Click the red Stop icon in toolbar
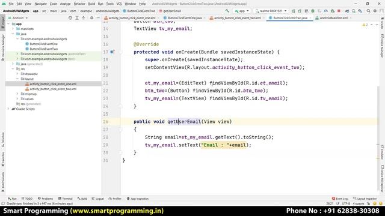Image resolution: width=385 pixels, height=216 pixels. [339, 11]
